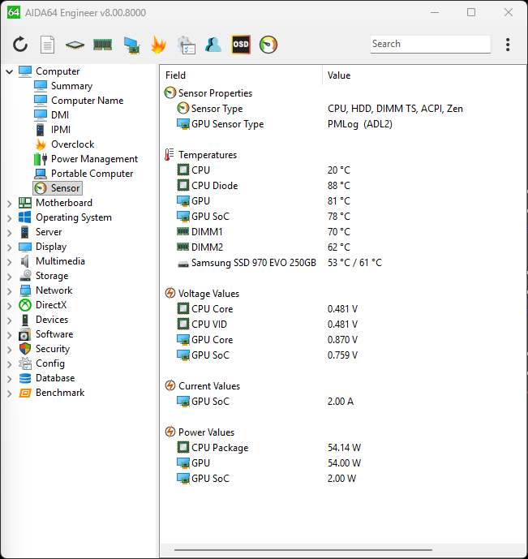Expand the DirectX tree node
This screenshot has width=528, height=559.
[x=10, y=306]
